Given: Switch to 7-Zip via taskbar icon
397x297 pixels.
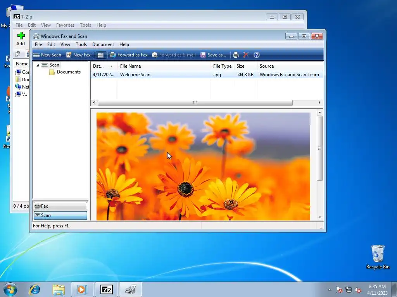Looking at the screenshot, I should point(106,289).
